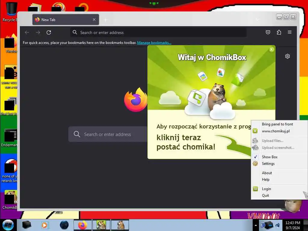Choose Bring panel to front menu entry
The image size is (308, 231).
coord(279,124)
